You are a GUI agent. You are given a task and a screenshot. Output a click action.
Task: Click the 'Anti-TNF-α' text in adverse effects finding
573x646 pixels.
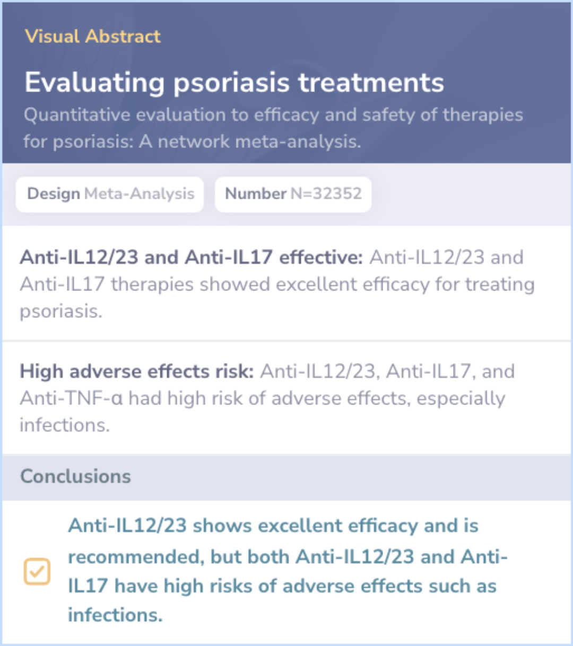pos(71,398)
